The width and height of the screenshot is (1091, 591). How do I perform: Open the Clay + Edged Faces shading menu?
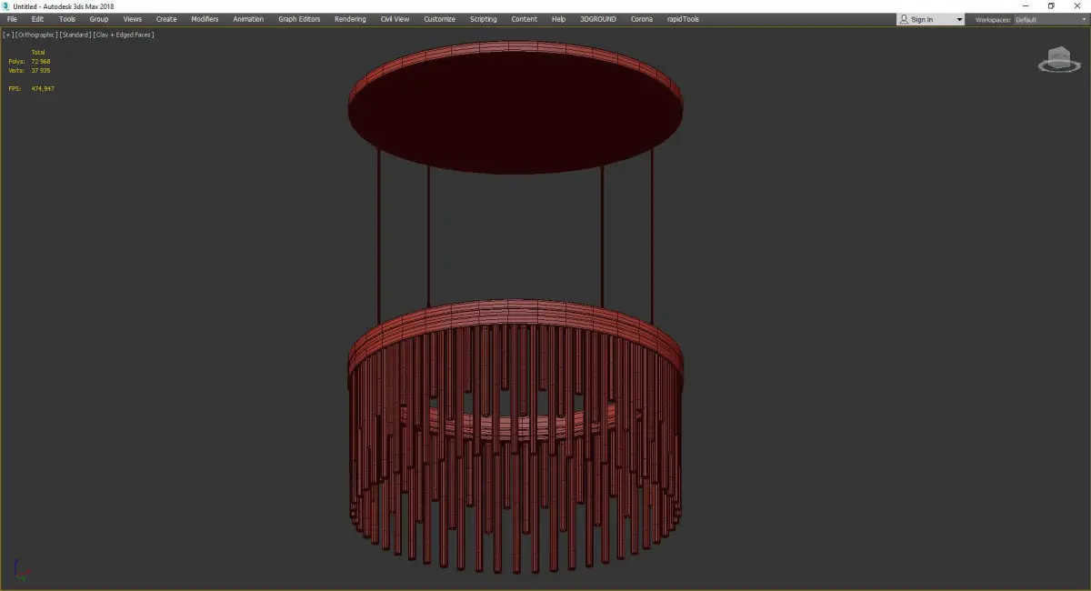click(x=124, y=35)
